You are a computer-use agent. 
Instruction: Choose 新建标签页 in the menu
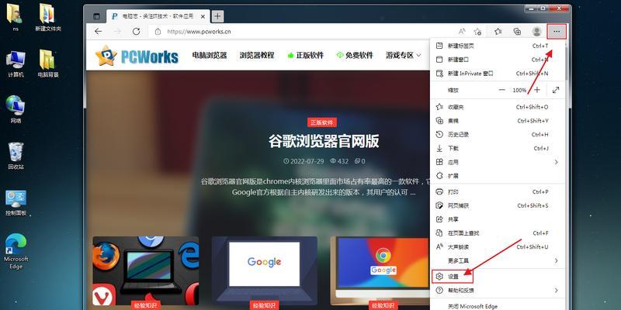[498, 46]
